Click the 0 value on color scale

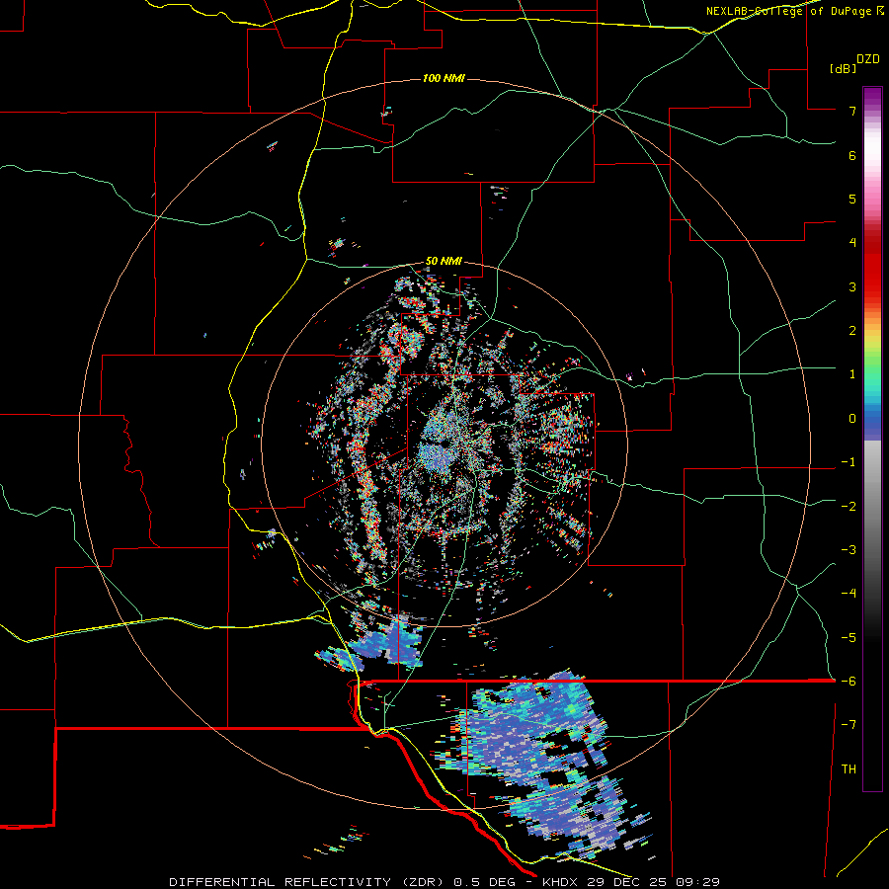pyautogui.click(x=852, y=419)
